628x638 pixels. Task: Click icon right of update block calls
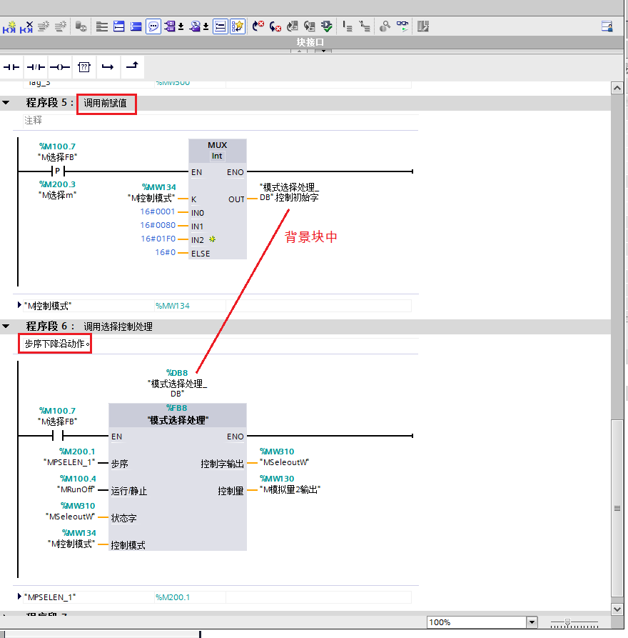pos(309,26)
